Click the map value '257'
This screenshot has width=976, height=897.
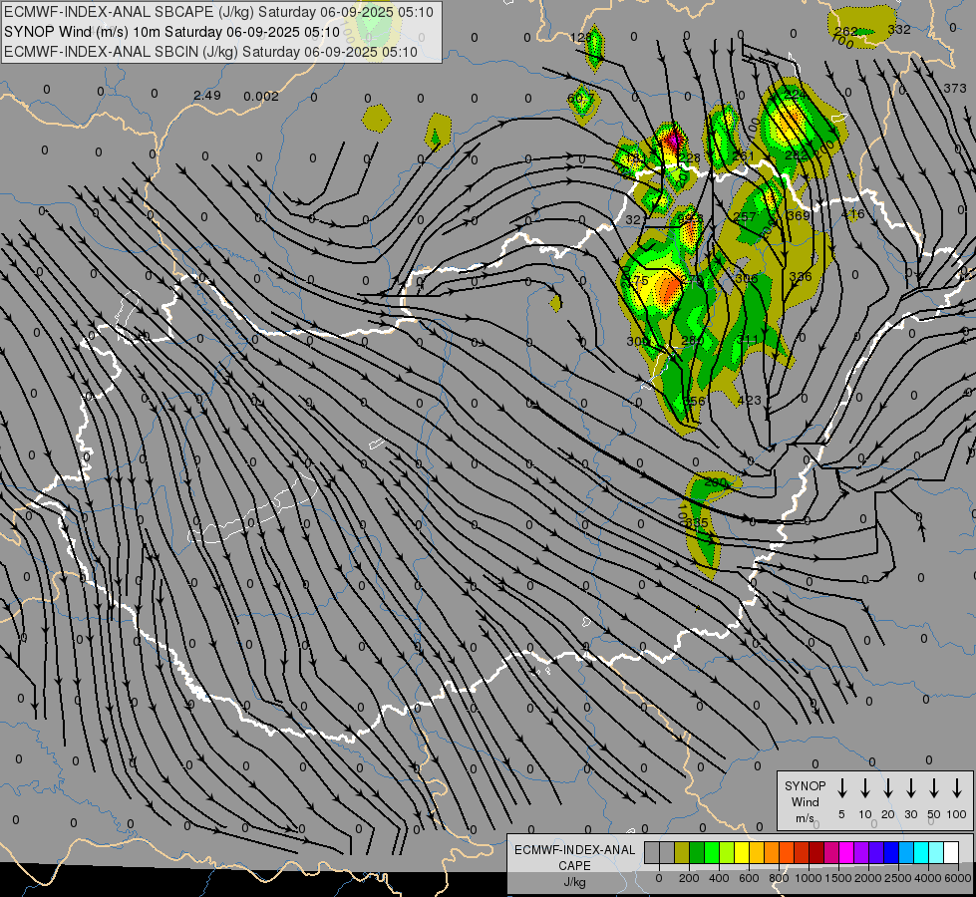[745, 216]
